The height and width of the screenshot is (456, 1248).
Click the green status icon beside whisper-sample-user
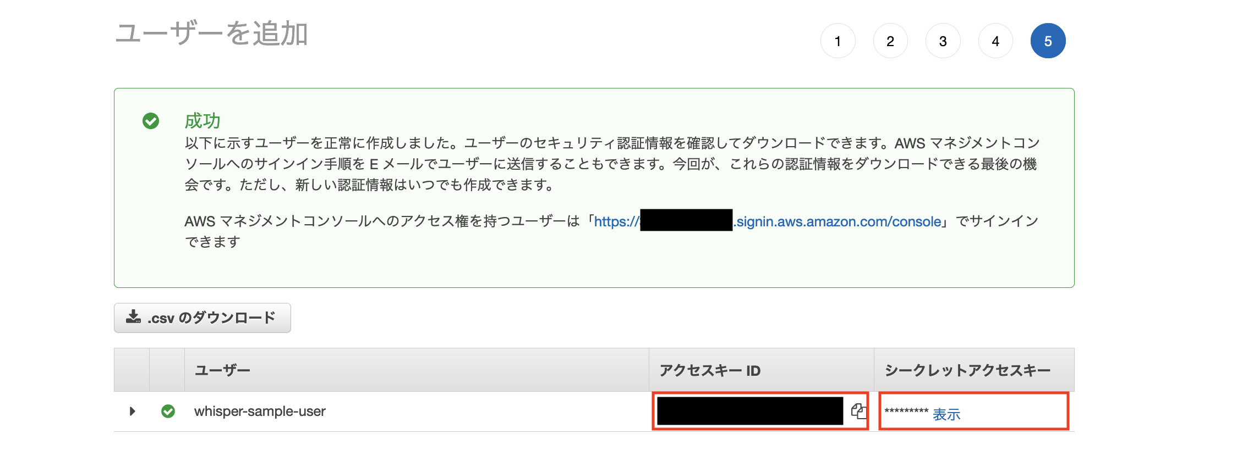[168, 411]
